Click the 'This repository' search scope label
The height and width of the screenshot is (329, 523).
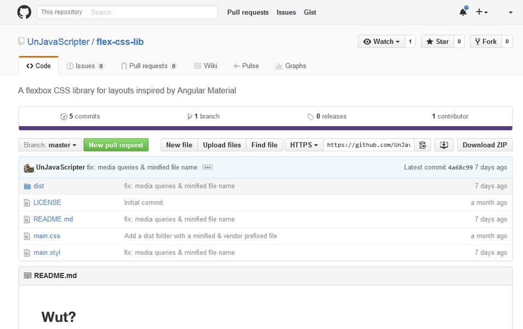pyautogui.click(x=61, y=12)
